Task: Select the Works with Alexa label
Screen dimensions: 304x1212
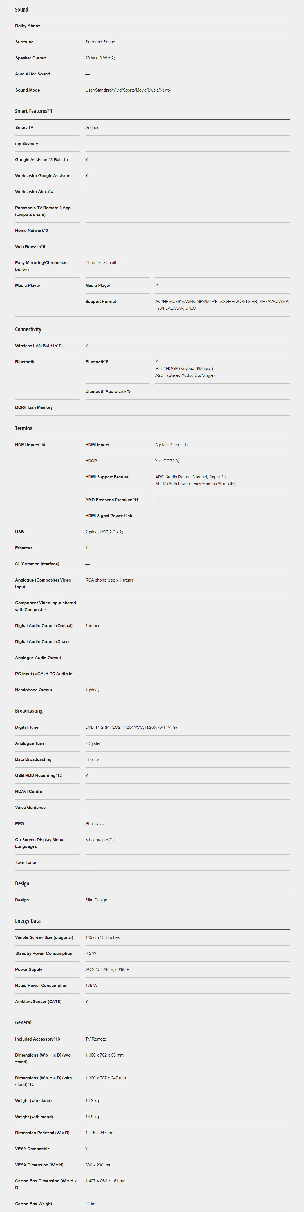Action: click(x=34, y=191)
